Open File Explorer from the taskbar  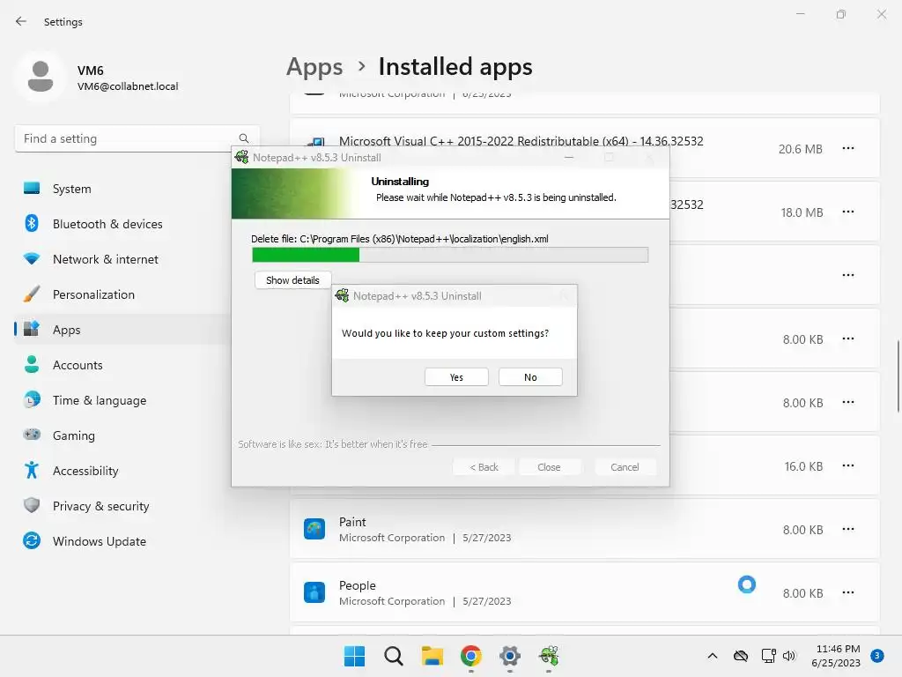pyautogui.click(x=432, y=656)
